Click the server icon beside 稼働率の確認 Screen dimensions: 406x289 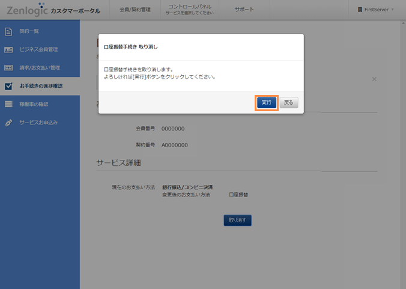coord(8,104)
